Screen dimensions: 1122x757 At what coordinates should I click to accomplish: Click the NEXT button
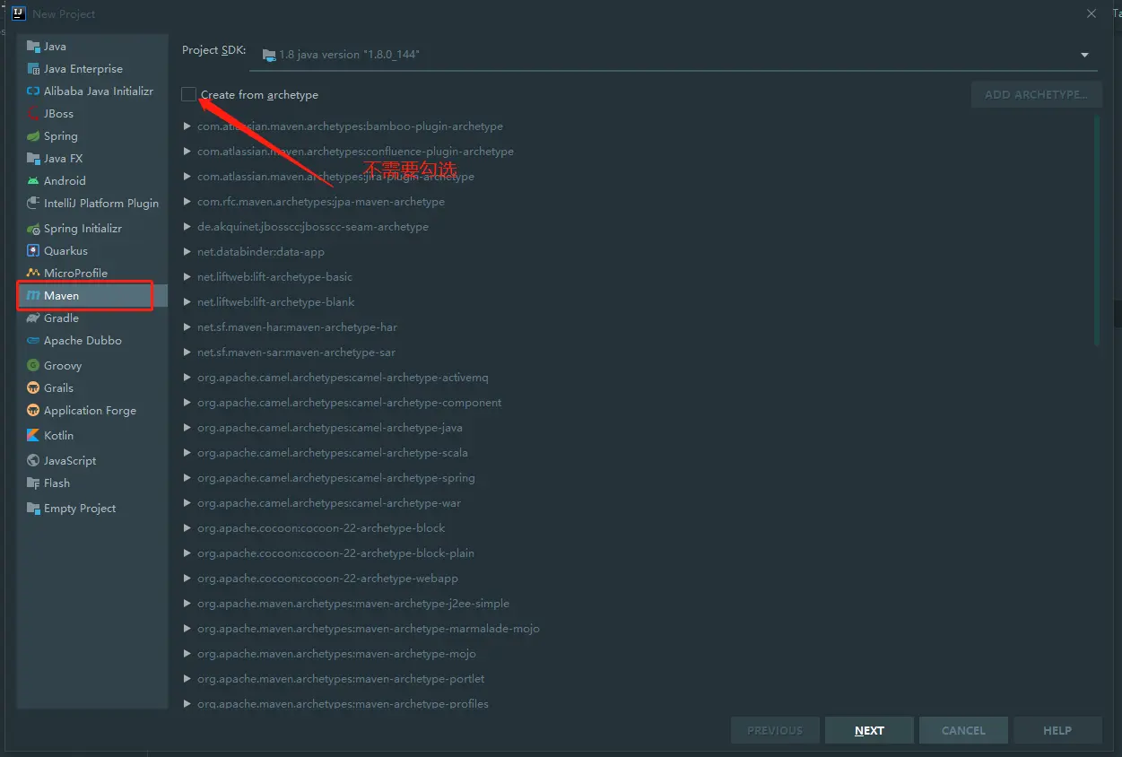(869, 730)
